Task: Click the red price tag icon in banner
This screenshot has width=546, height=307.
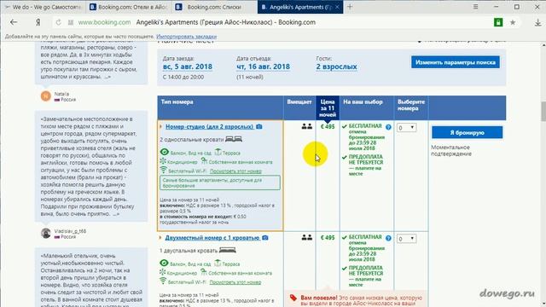Action: [293, 298]
